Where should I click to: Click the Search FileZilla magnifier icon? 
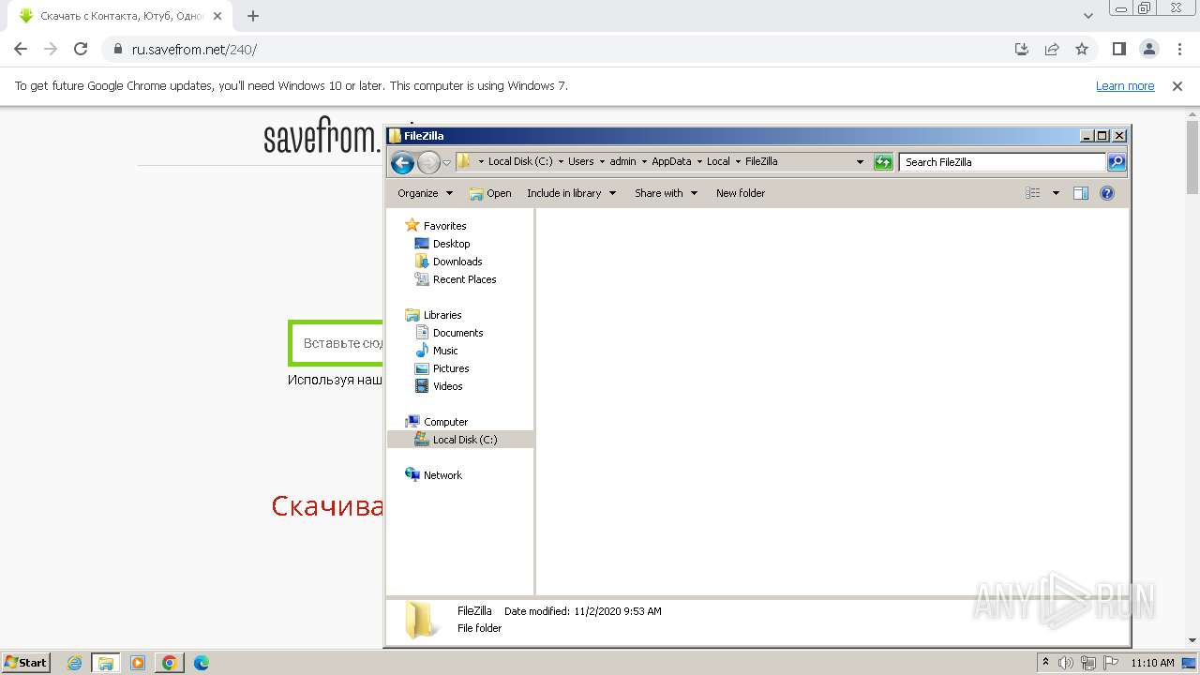pyautogui.click(x=1116, y=162)
